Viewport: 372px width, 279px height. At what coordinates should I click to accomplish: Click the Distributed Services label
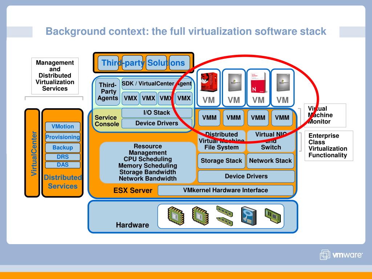click(62, 182)
